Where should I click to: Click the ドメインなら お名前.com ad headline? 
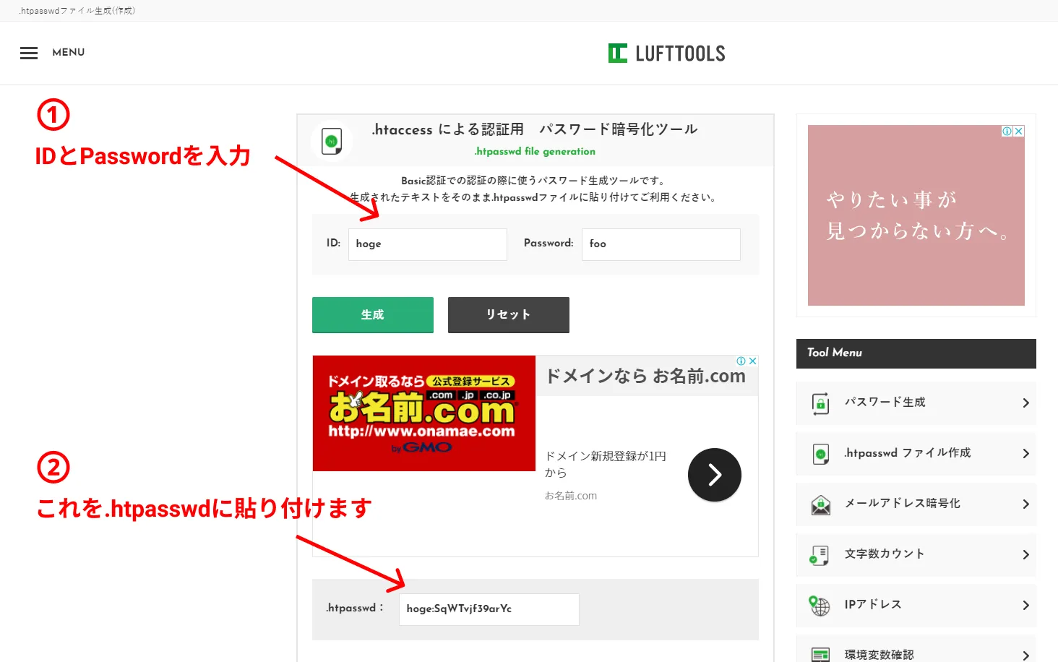(645, 376)
